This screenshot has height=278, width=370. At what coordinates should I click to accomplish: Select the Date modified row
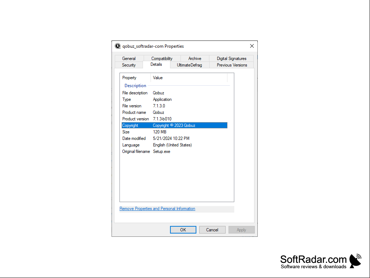[174, 138]
